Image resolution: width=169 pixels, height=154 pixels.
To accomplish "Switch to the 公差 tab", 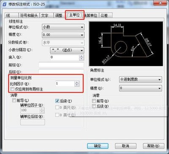I will pyautogui.click(x=106, y=16).
